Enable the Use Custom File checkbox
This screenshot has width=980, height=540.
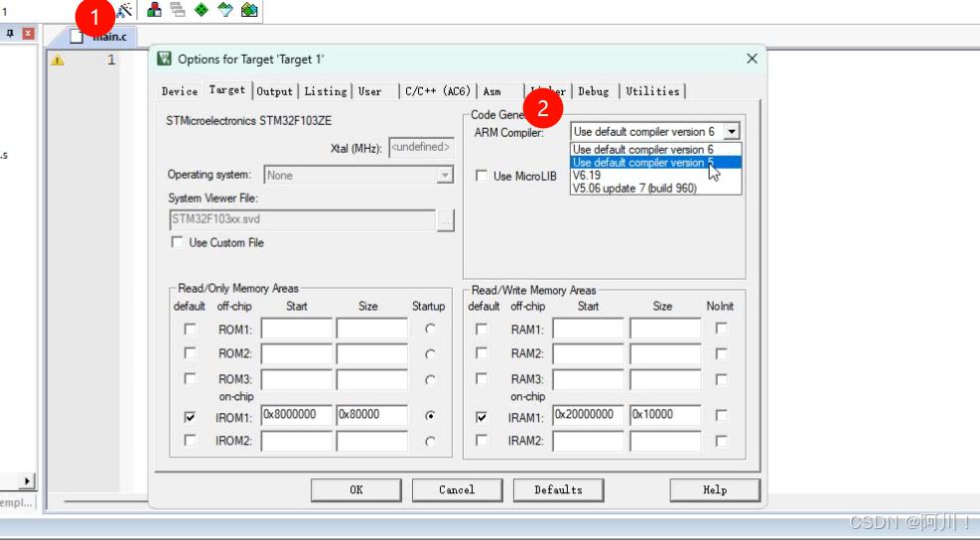(x=177, y=242)
